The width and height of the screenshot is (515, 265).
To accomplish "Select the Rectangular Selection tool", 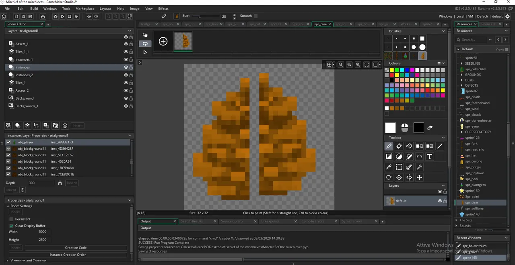I will (x=399, y=167).
